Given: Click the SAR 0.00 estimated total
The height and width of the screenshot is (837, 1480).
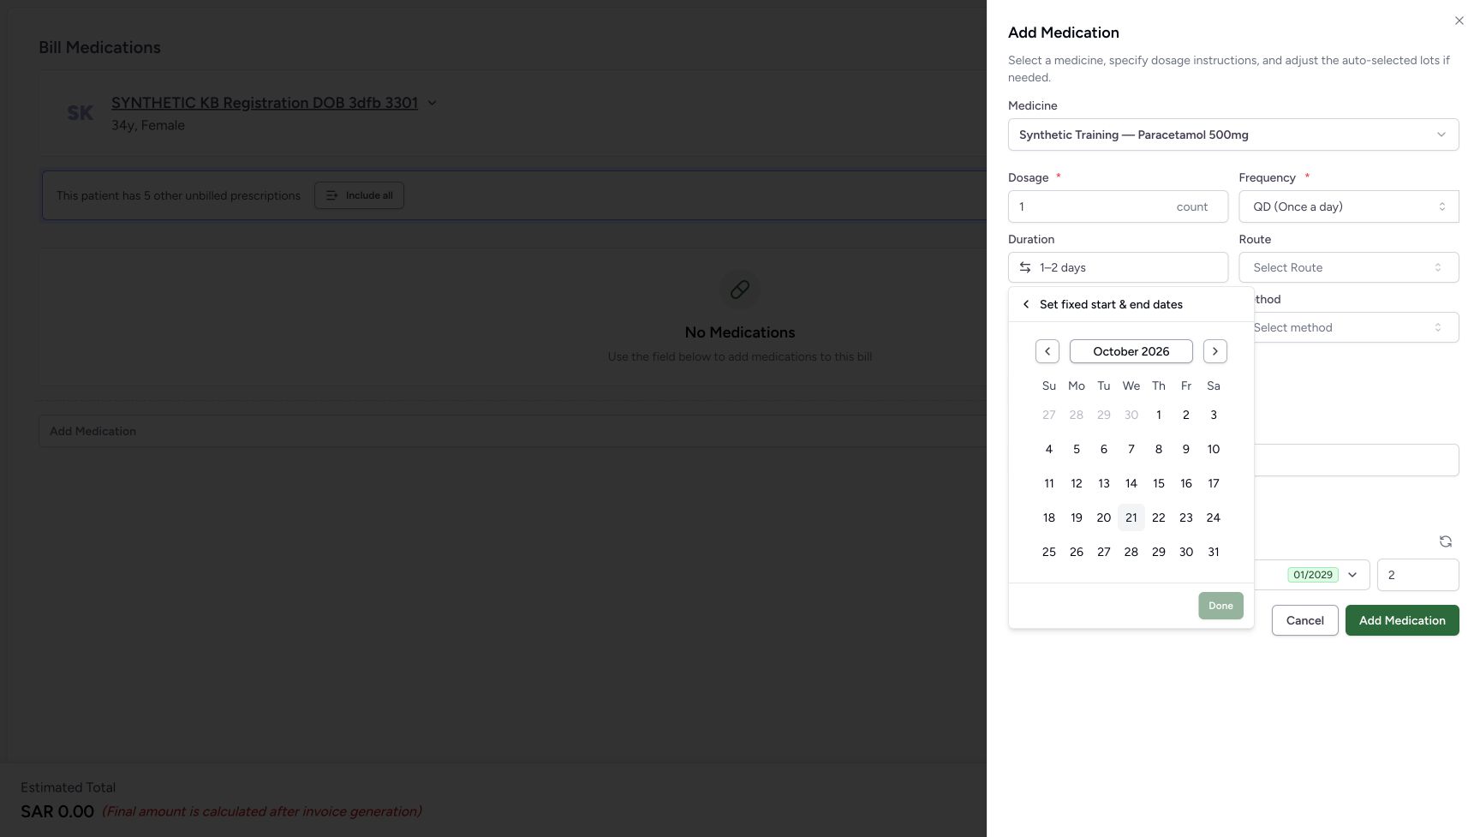Looking at the screenshot, I should (x=57, y=811).
